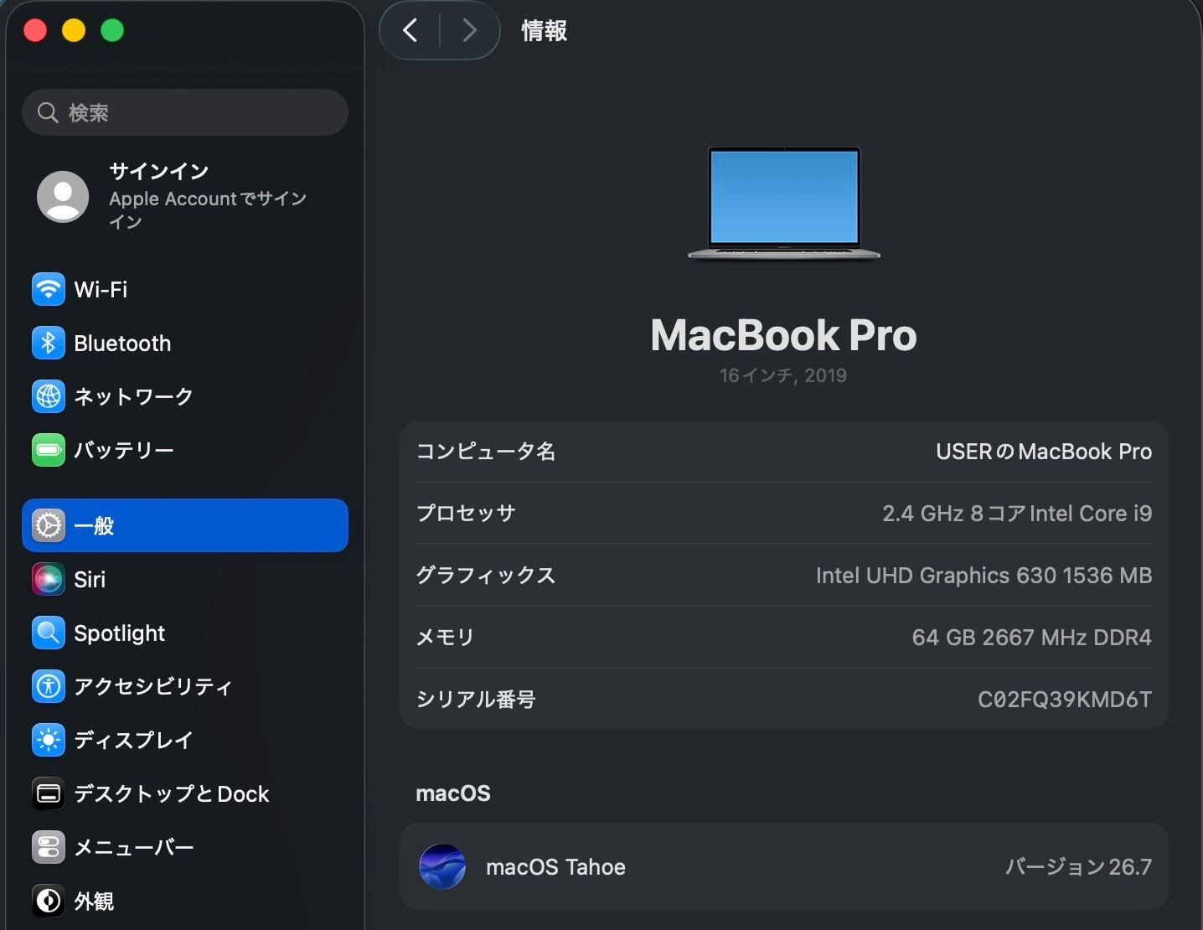Open the Wi-Fi settings icon

(x=49, y=289)
